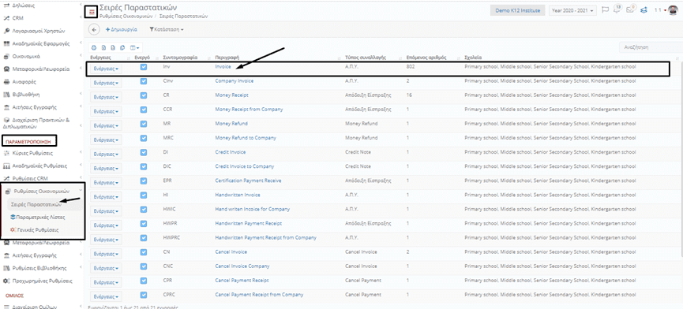The height and width of the screenshot is (309, 683).
Task: Click the Δημιουργία create button
Action: point(122,29)
